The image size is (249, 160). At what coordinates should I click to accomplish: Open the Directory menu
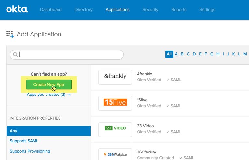coord(84,10)
